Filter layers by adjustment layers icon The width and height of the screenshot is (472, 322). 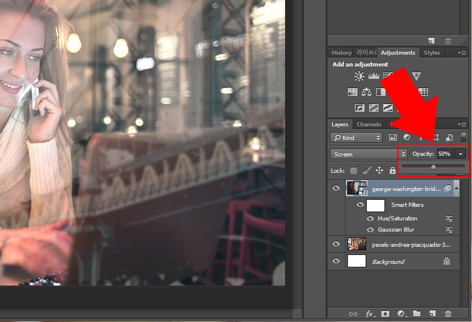[407, 137]
